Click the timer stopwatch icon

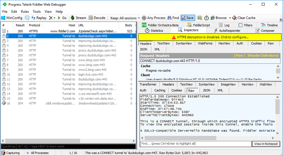[x=207, y=18]
